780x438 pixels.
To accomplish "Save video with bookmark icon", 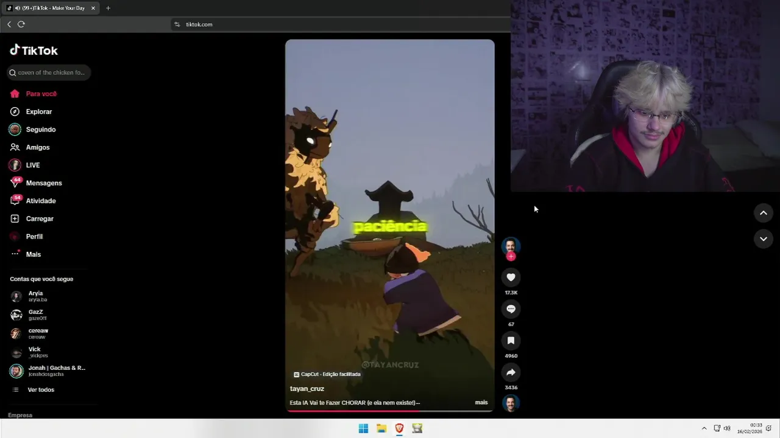I will pos(511,341).
